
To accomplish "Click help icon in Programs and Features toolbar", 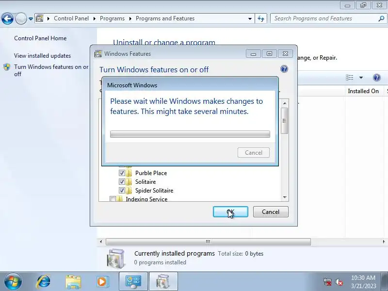I will 377,78.
